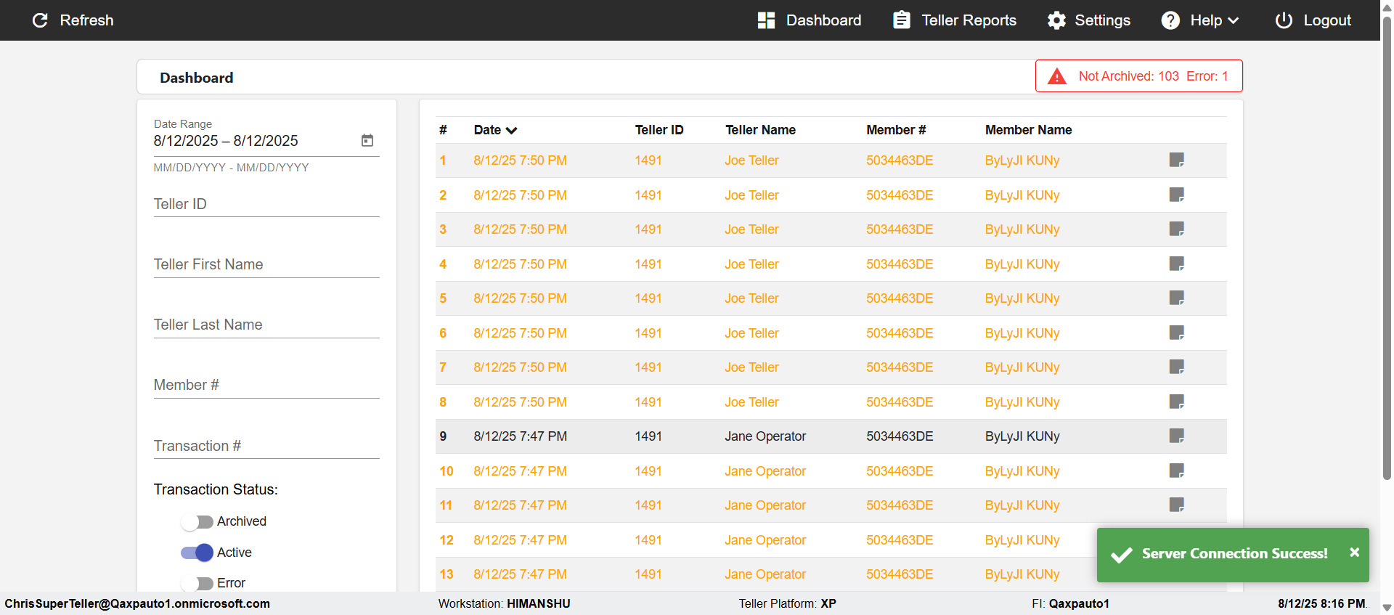Image resolution: width=1394 pixels, height=615 pixels.
Task: Open the note icon on row 9
Action: pyautogui.click(x=1177, y=436)
